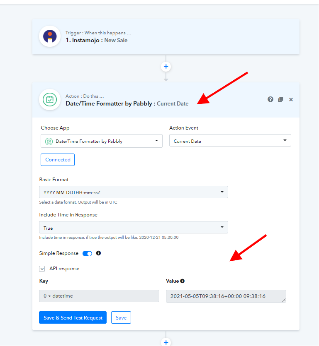This screenshot has height=346, width=319.
Task: Click the 'Trigger : When this happens ...' text
Action: (98, 33)
